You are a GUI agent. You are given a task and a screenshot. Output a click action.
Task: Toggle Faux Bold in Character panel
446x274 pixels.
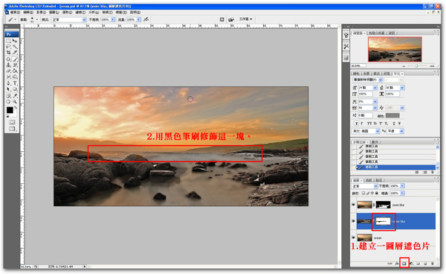pos(356,124)
